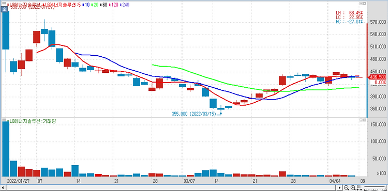The width and height of the screenshot is (388, 191).
Task: Click the 355,000 (2022/03/15) low price label
Action: (194, 114)
